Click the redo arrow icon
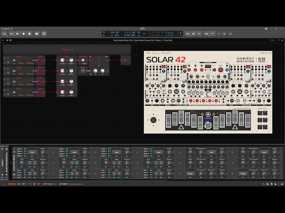Image resolution: width=285 pixels, height=213 pixels. 219,34
